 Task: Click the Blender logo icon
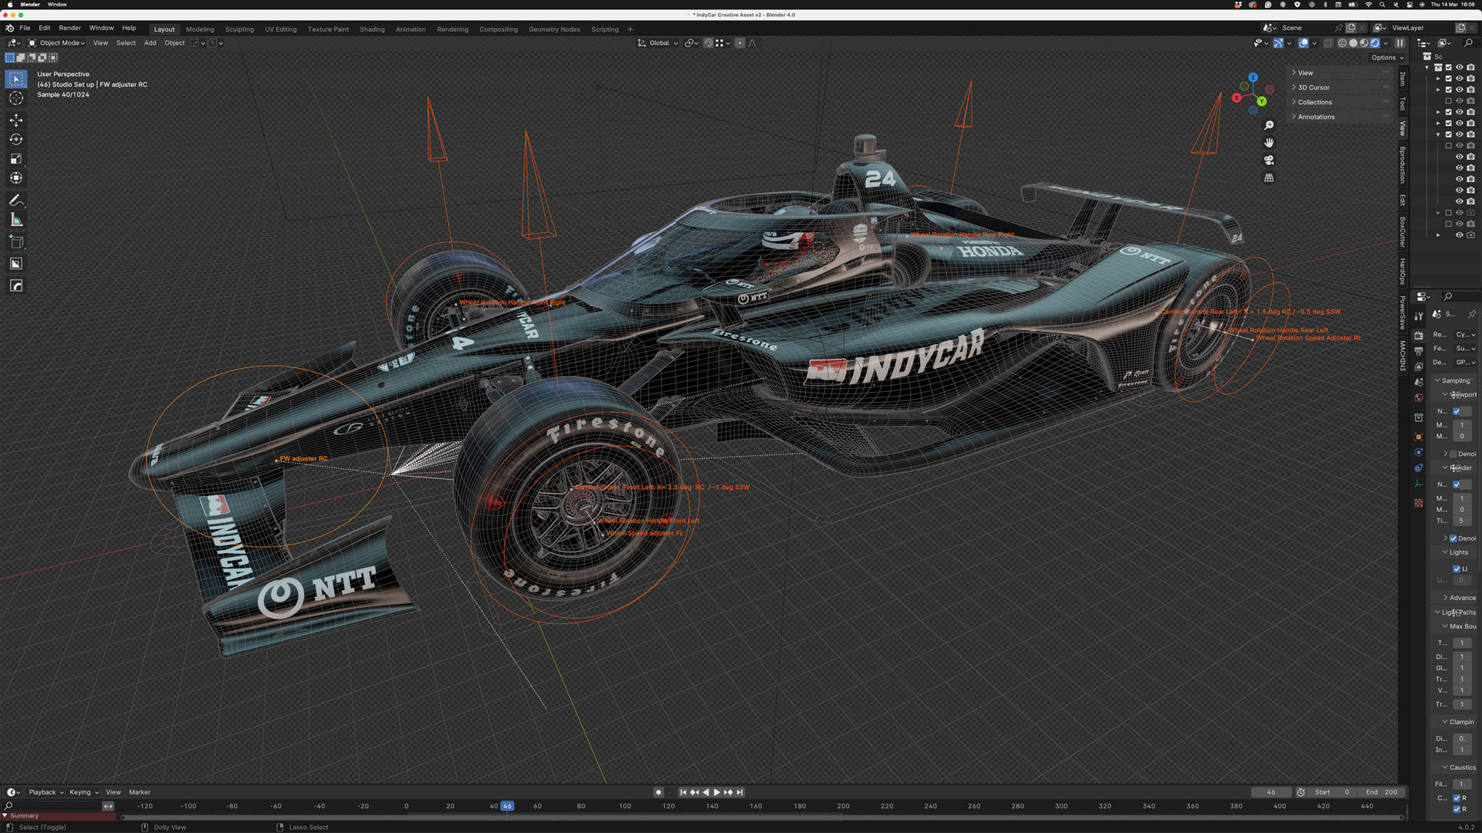tap(9, 28)
